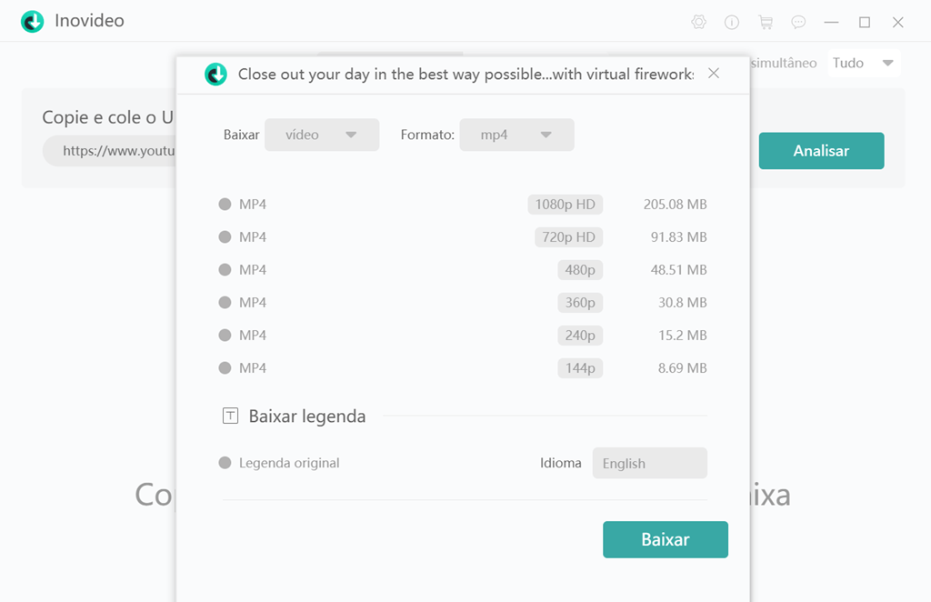
Task: Click the Baixar legenda subtitle icon
Action: pos(231,416)
